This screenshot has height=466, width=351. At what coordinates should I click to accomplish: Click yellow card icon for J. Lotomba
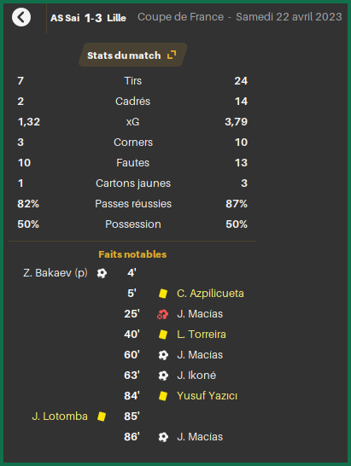coord(102,416)
